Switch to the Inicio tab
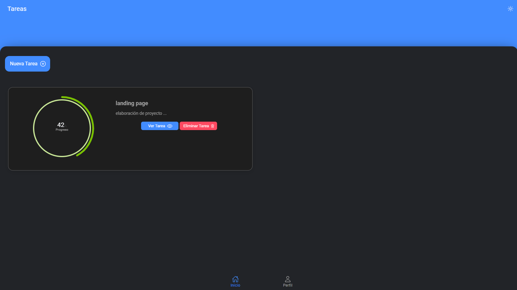The image size is (517, 290). click(235, 282)
